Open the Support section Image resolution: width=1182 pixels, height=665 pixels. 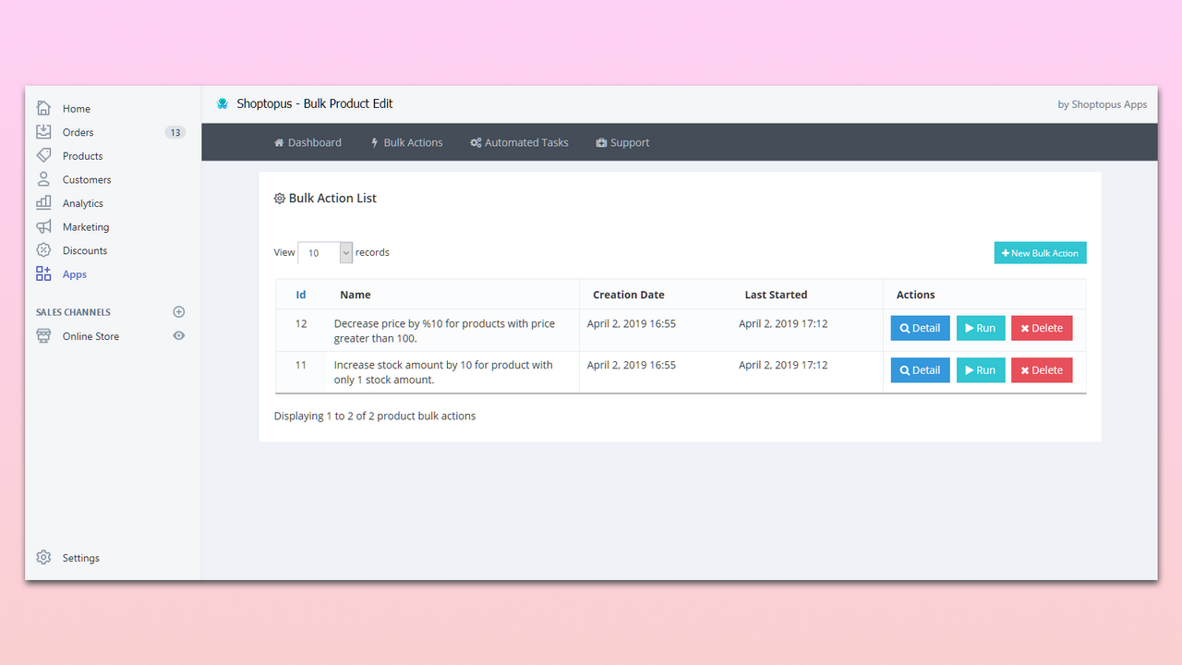622,142
